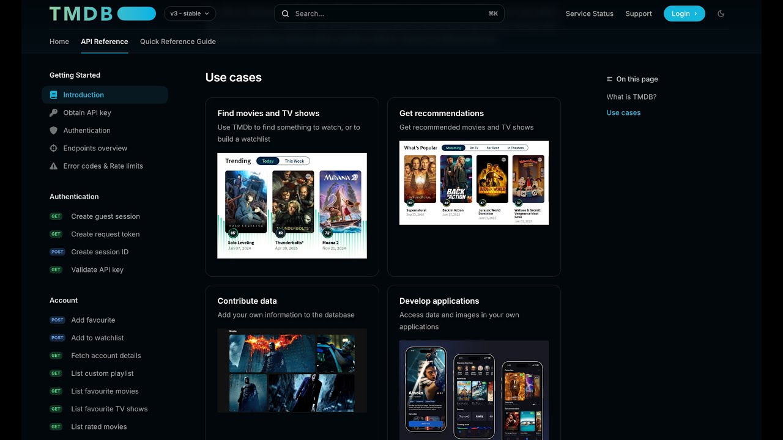Click the Batman media collage image
The height and width of the screenshot is (440, 783).
292,370
